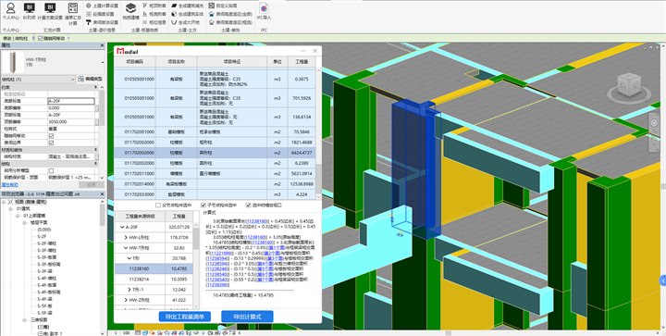Select row 011702014000 有梁板模板
666x336 pixels.
click(215, 184)
